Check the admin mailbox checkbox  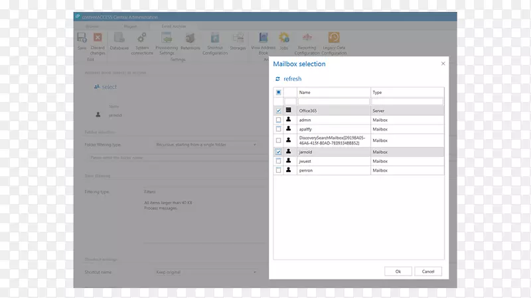[278, 120]
